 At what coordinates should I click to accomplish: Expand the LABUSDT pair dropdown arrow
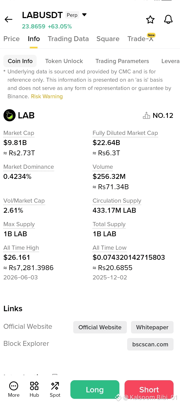pyautogui.click(x=84, y=15)
